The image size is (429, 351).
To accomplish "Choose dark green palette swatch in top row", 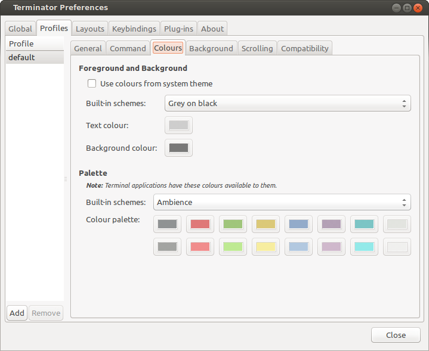I will tap(233, 224).
